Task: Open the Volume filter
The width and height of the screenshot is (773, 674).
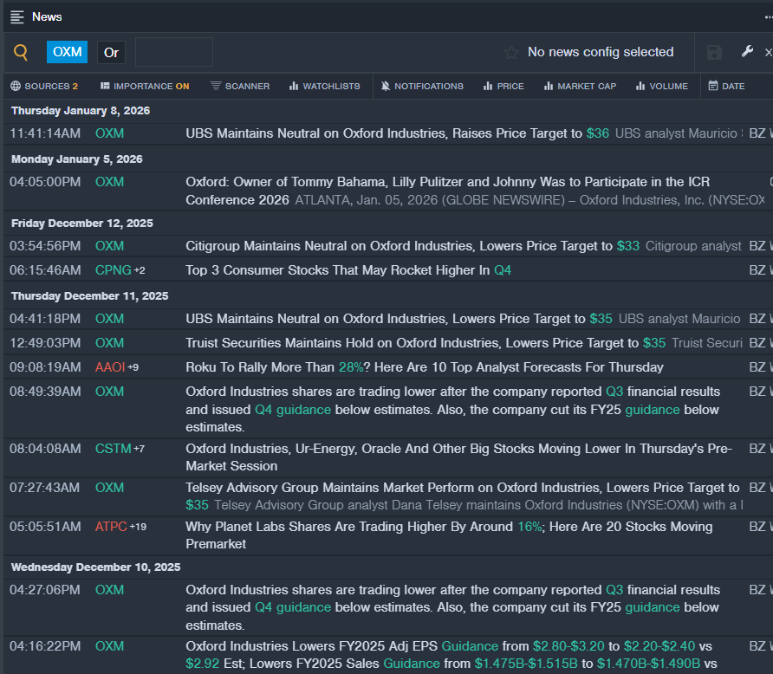Action: 661,86
